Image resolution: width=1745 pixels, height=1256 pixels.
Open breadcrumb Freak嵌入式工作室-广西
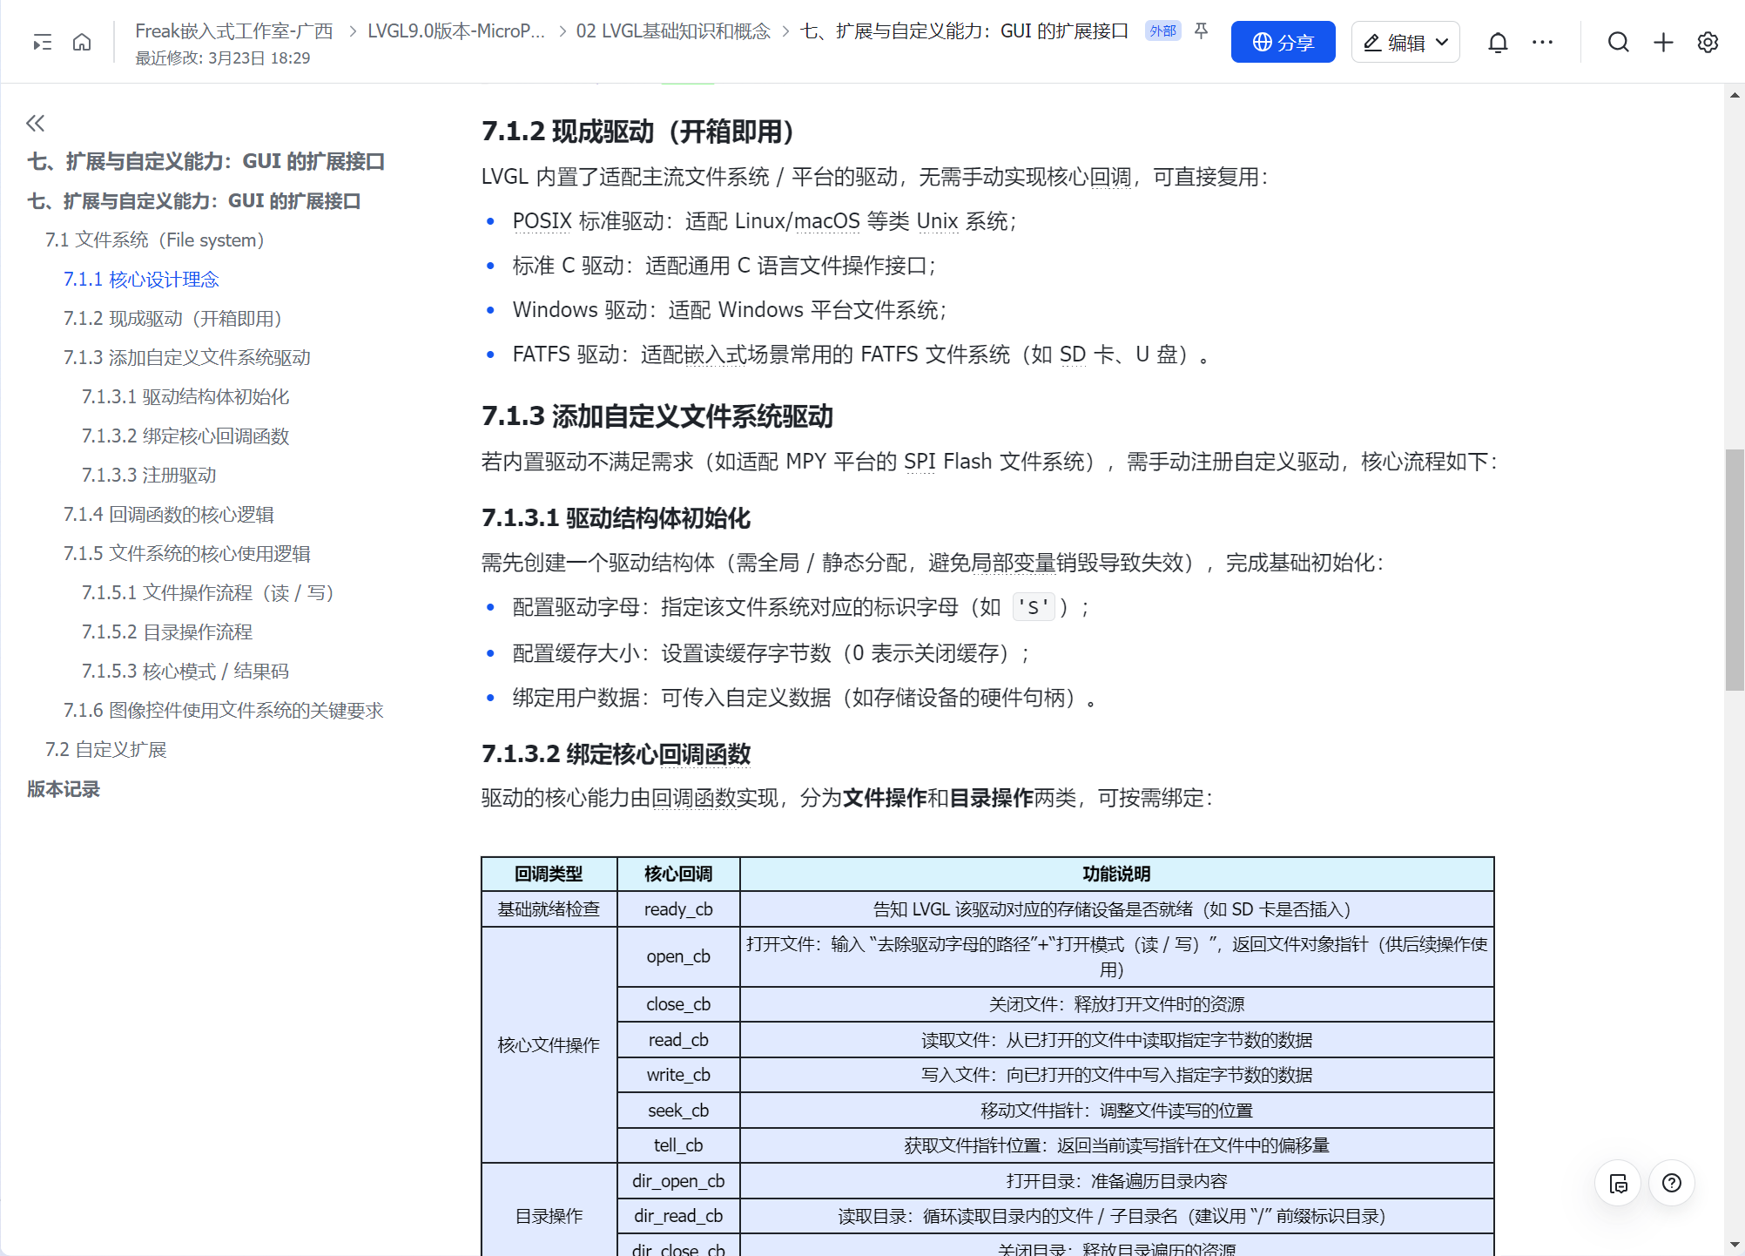tap(233, 31)
